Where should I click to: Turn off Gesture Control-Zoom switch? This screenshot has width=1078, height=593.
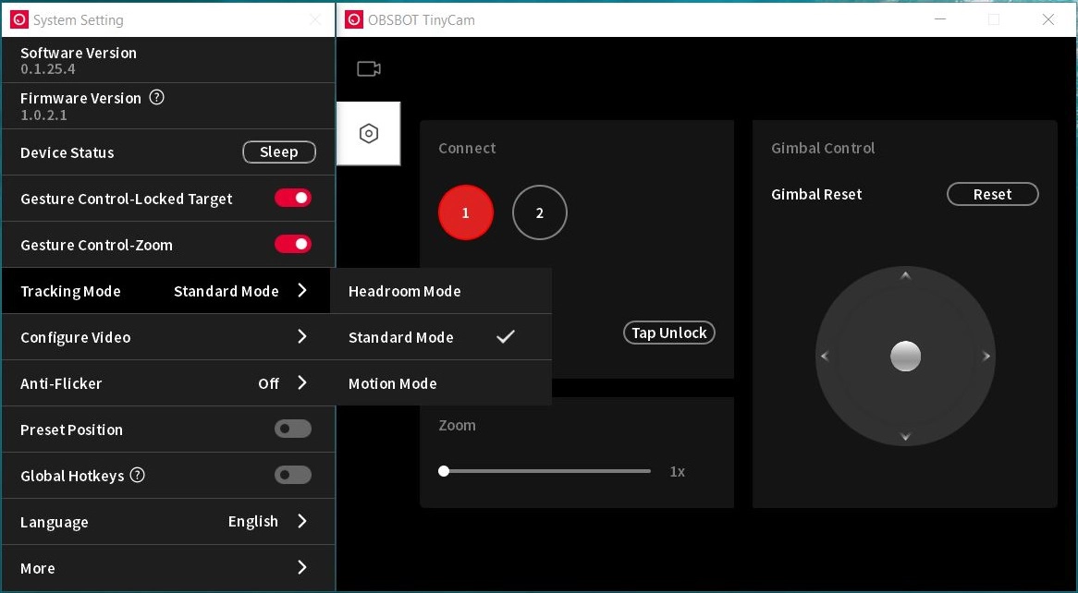pos(293,244)
